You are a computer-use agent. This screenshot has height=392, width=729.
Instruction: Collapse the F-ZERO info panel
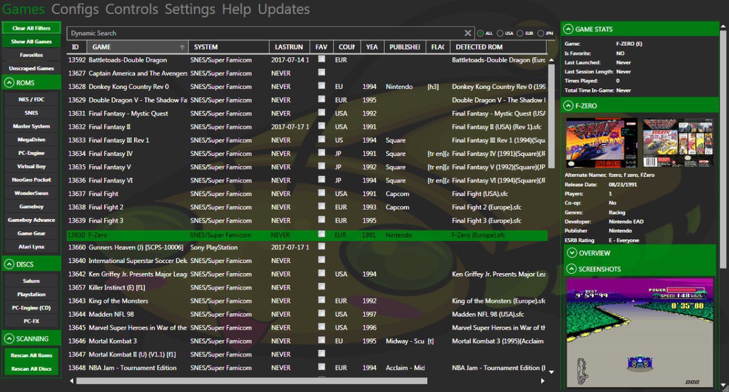[568, 106]
